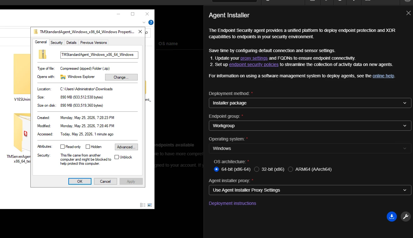Screen dimensions: 413x238
Task: Select ARM64 (AArch64) architecture radio
Action: tap(291, 169)
